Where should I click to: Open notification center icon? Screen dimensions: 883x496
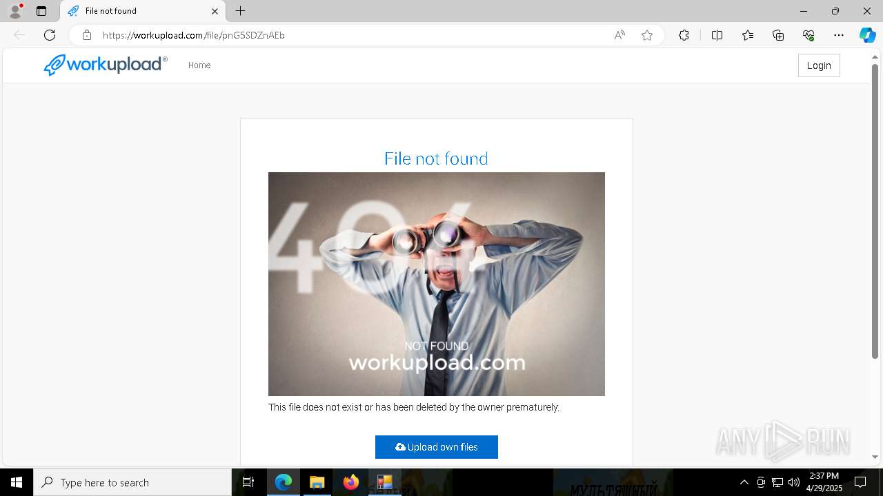click(x=860, y=482)
